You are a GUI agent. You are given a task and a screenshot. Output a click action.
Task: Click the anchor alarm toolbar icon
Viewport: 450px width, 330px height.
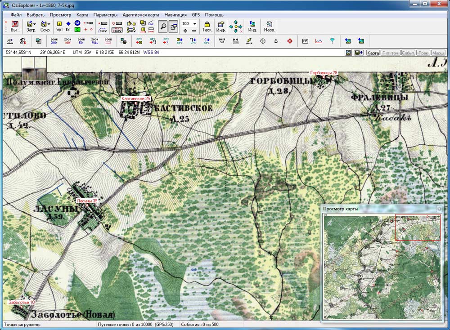coord(276,41)
